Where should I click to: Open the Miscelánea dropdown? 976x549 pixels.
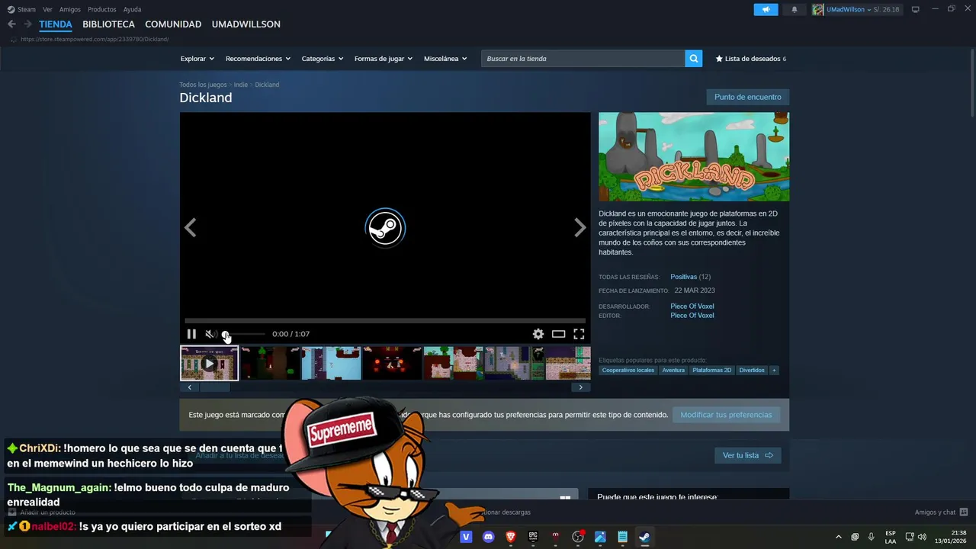tap(445, 59)
